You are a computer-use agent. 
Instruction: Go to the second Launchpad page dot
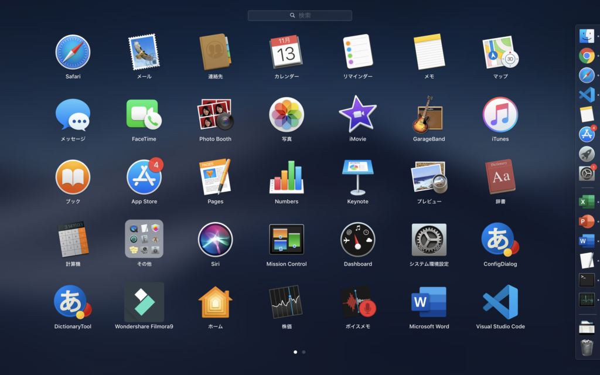(x=304, y=352)
